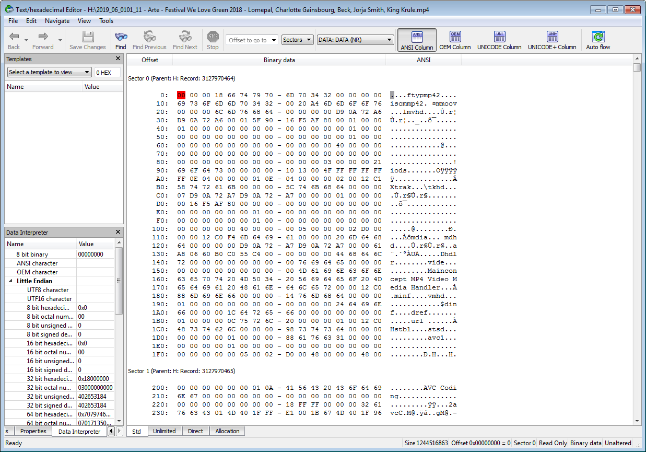The image size is (646, 452).
Task: Select the Direct view tab
Action: pyautogui.click(x=196, y=431)
